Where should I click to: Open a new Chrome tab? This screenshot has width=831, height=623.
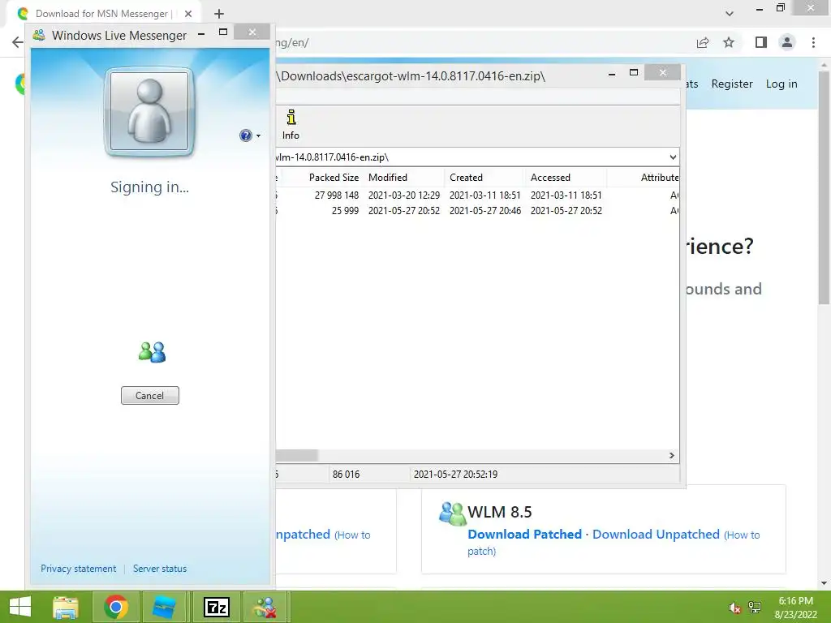click(x=219, y=14)
